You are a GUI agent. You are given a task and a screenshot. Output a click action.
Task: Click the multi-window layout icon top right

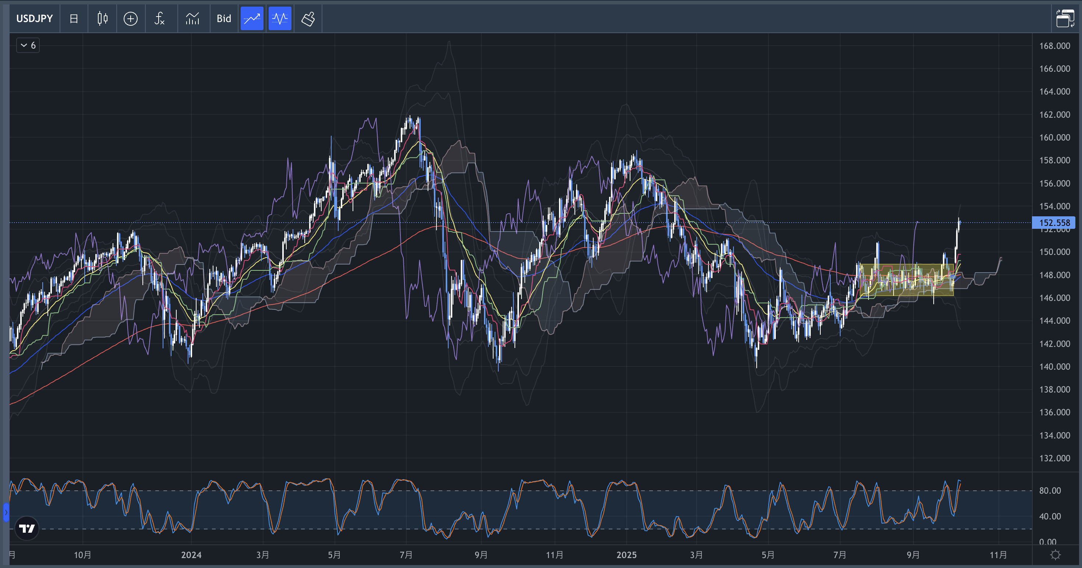[x=1065, y=18]
